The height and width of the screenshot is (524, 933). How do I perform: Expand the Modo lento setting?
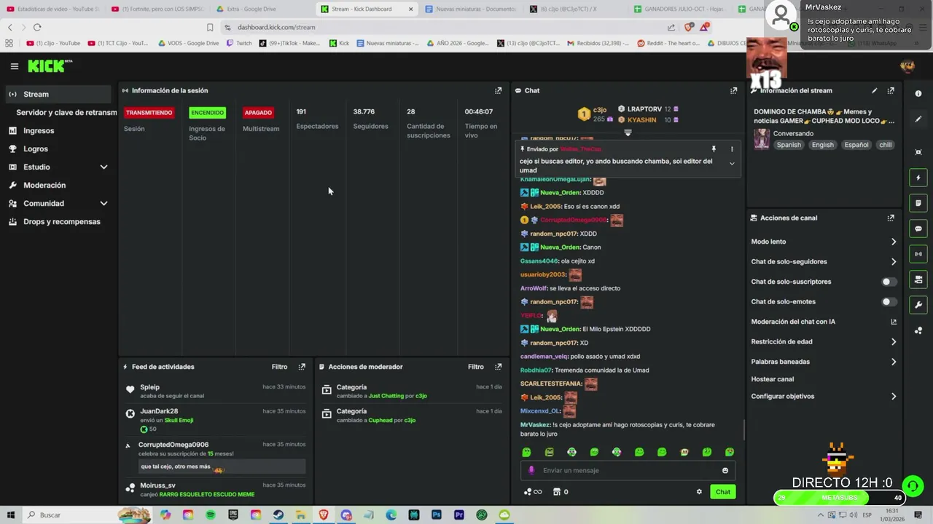click(894, 242)
